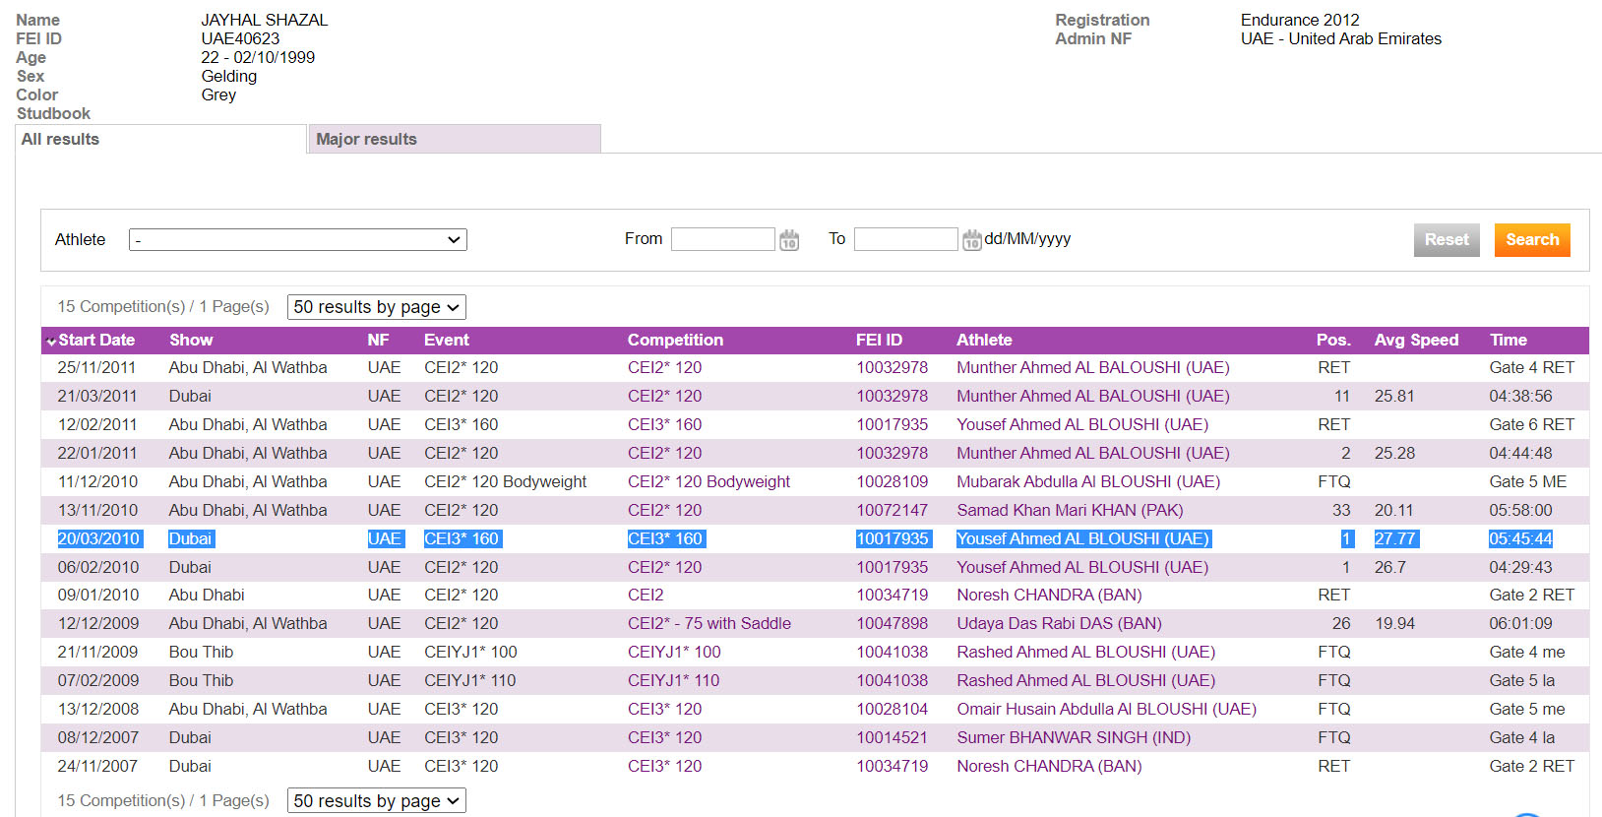Select the 20/03/2010 start date cell
1602x817 pixels.
(98, 538)
